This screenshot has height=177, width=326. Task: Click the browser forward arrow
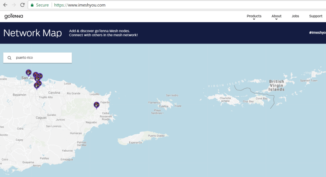coord(14,5)
